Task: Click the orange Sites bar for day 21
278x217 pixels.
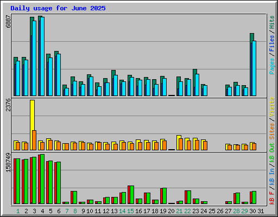Action: (181, 144)
